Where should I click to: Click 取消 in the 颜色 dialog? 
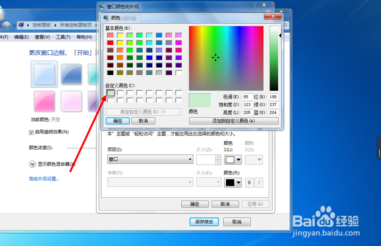(143, 121)
